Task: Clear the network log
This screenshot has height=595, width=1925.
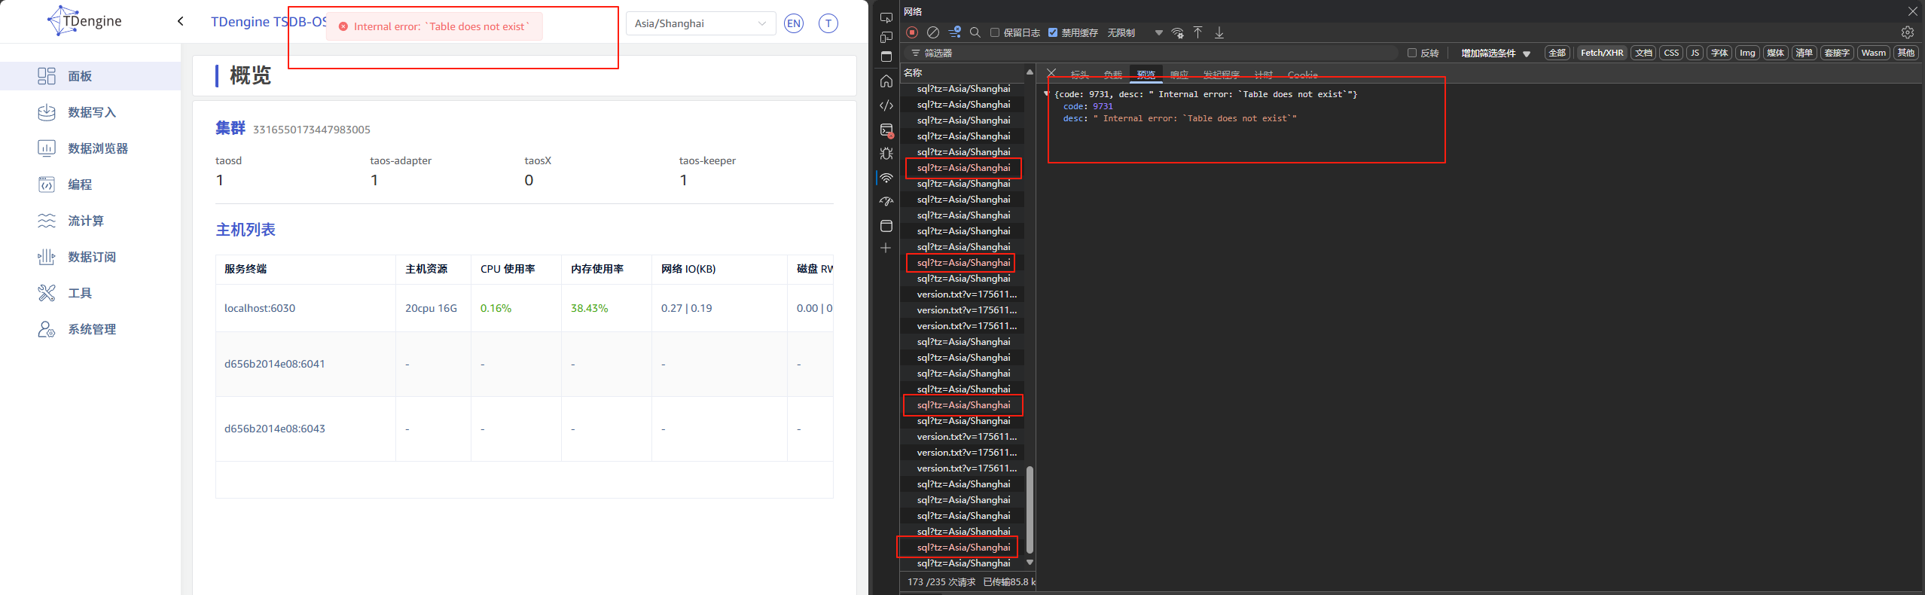Action: point(933,32)
